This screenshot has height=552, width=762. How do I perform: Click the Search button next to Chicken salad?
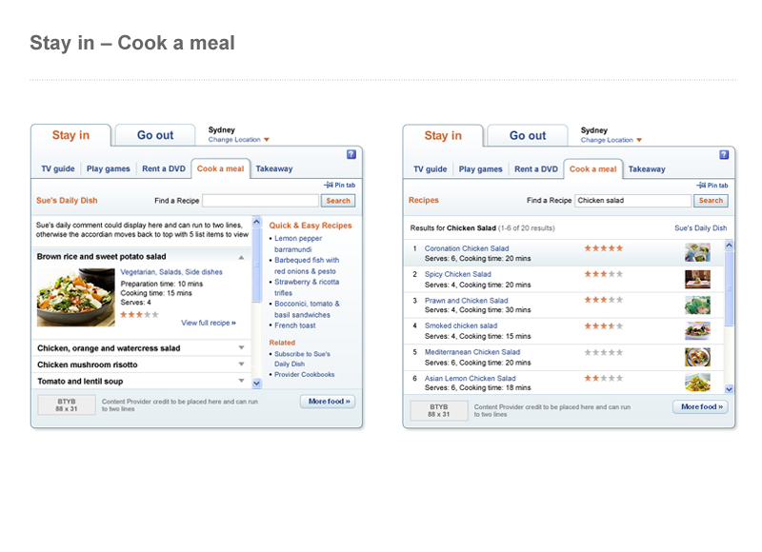pyautogui.click(x=711, y=201)
